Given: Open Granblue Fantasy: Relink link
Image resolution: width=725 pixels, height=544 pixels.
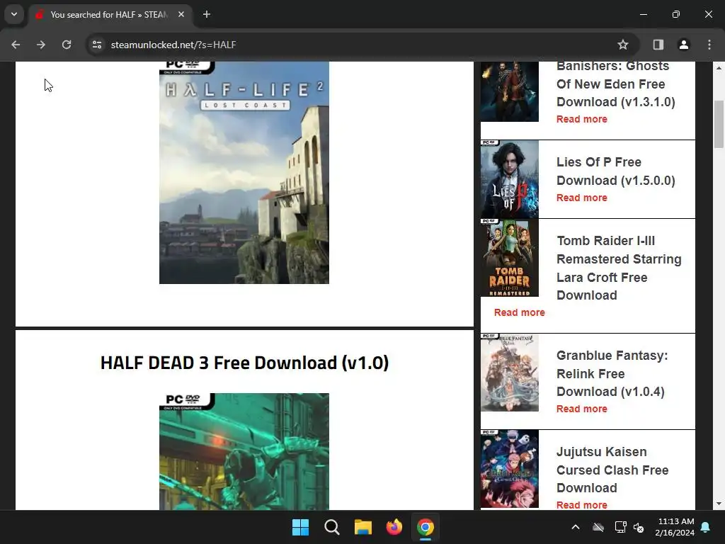Looking at the screenshot, I should [612, 373].
